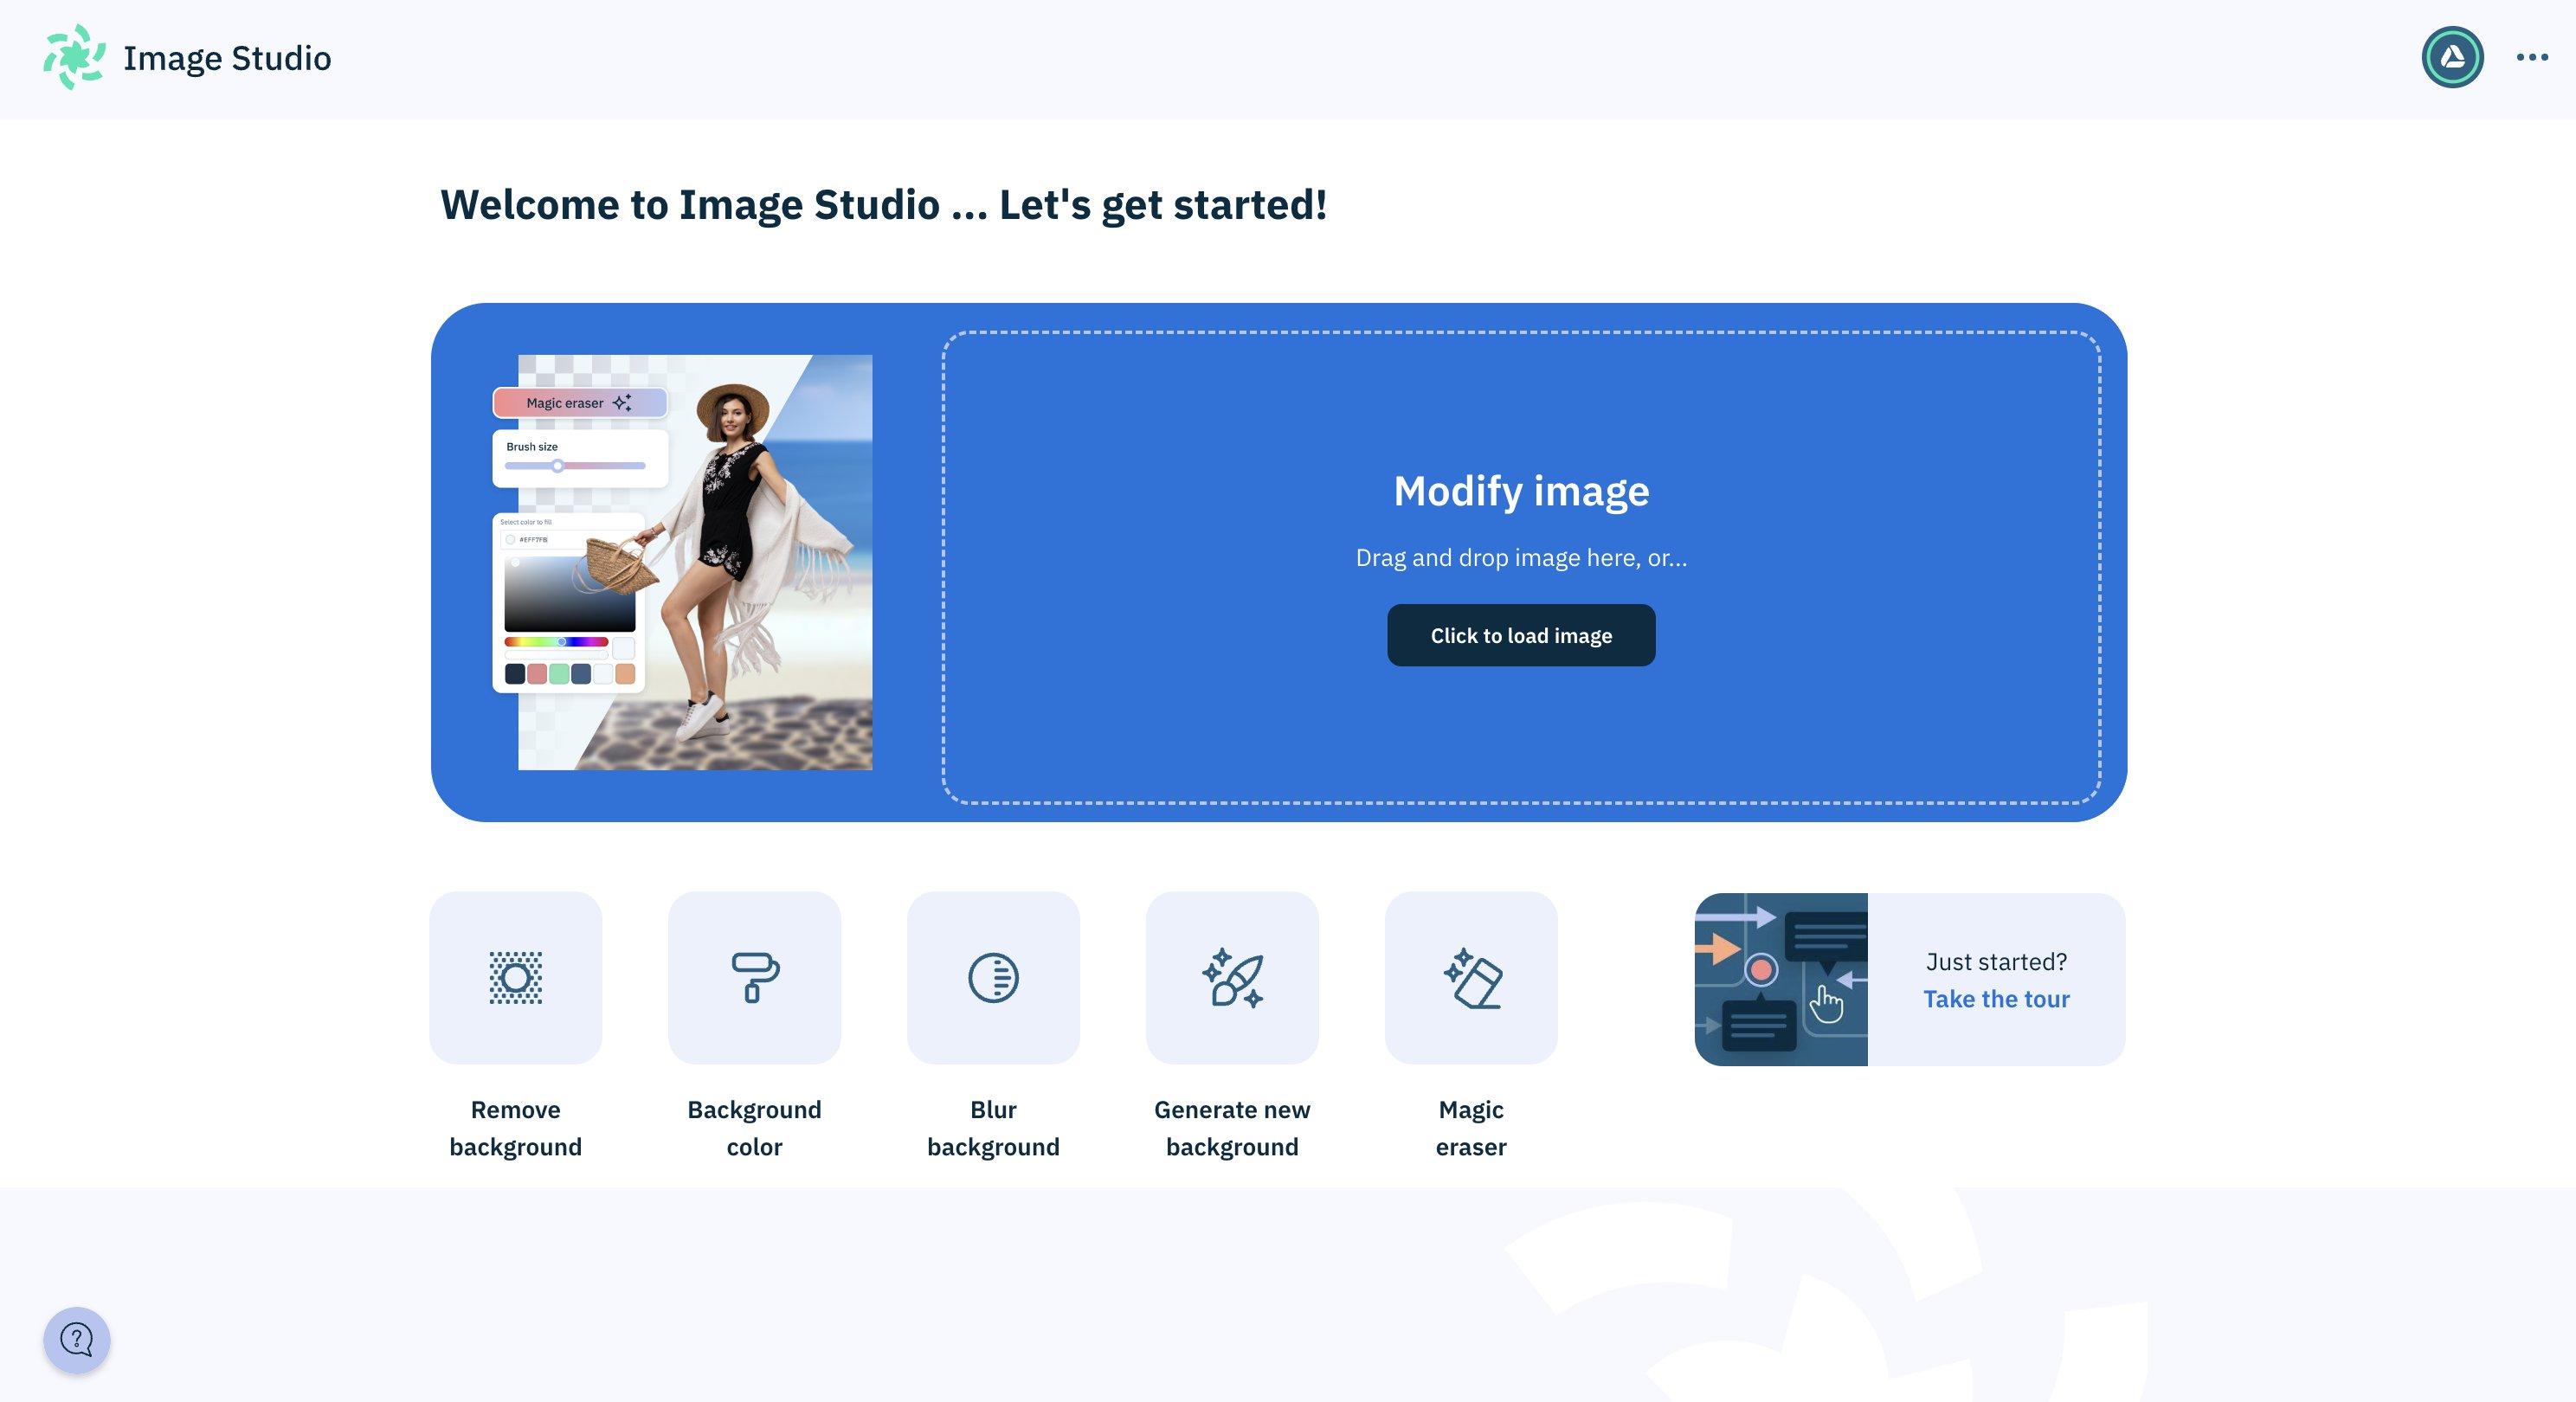Viewport: 2576px width, 1402px height.
Task: Click the "Click to load image" button
Action: (x=1521, y=635)
